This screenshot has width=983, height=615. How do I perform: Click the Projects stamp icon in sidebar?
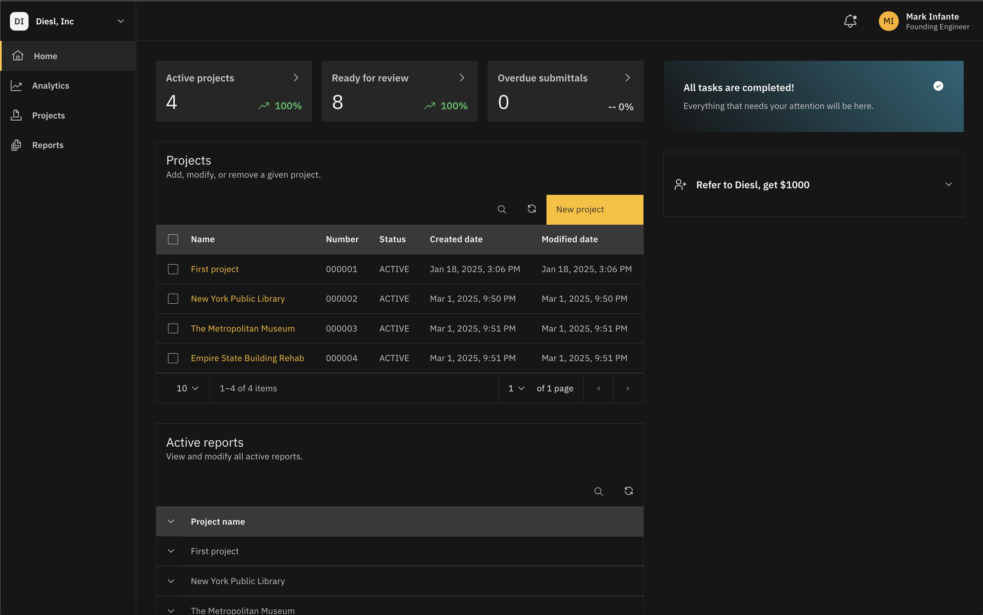[x=16, y=115]
